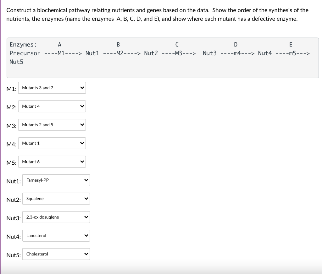322x274 pixels.
Task: Click the Lanosterol selected value
Action: click(x=36, y=236)
